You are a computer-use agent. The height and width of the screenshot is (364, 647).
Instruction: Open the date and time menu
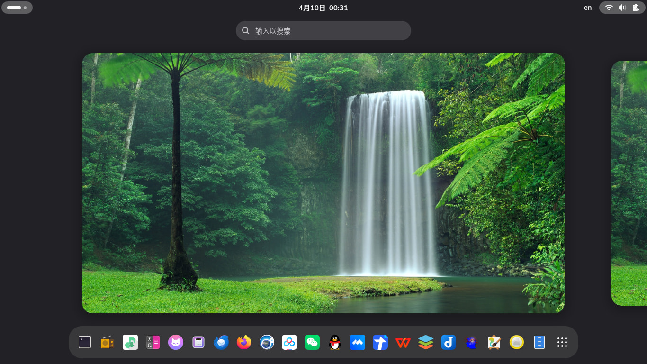[323, 8]
